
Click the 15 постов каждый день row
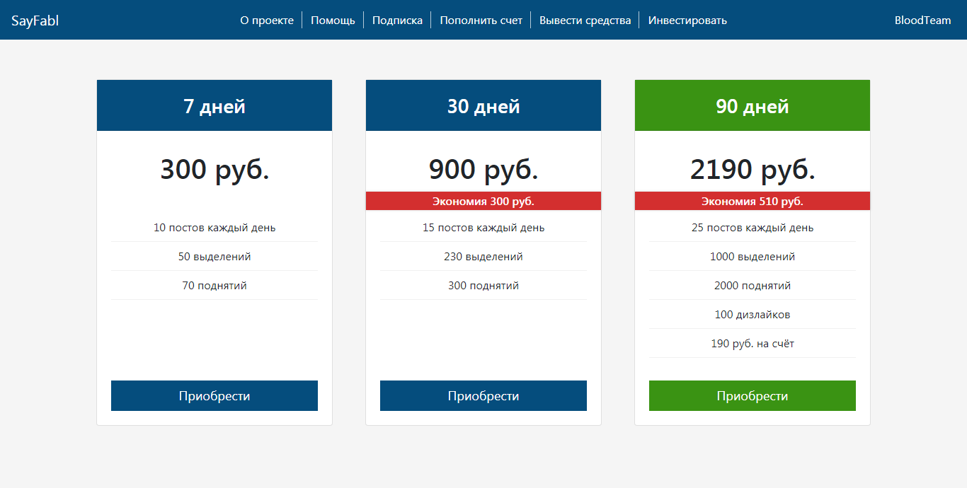(x=483, y=228)
